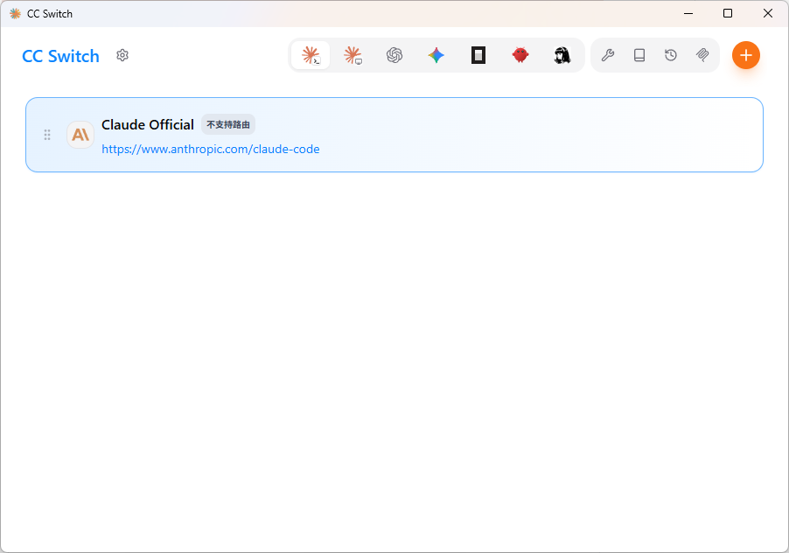Maximize the CC Switch window

728,14
